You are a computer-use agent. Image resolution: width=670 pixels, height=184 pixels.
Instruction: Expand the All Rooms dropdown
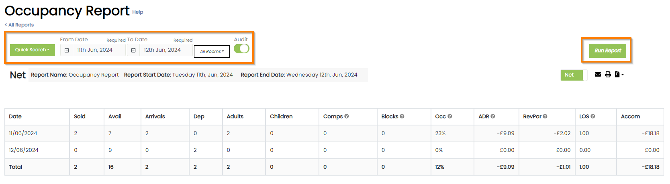[x=212, y=51]
